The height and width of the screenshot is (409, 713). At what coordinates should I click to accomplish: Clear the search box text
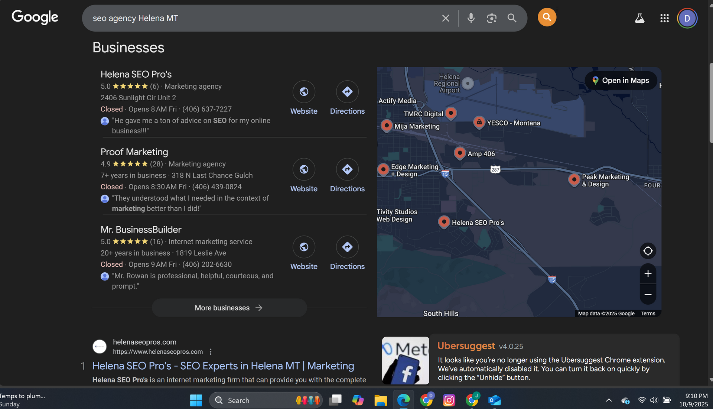(446, 18)
